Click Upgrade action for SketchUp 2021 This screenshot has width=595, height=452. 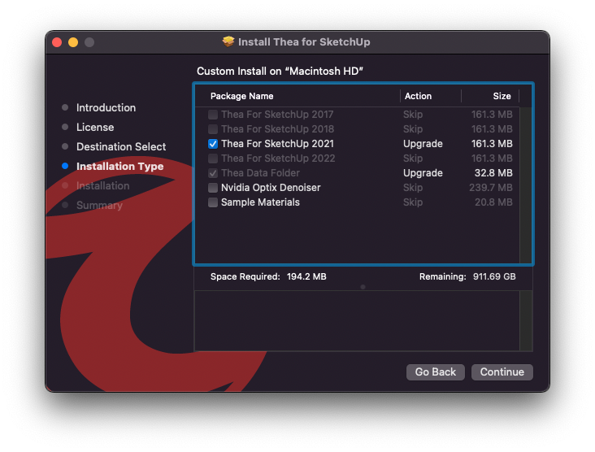423,144
